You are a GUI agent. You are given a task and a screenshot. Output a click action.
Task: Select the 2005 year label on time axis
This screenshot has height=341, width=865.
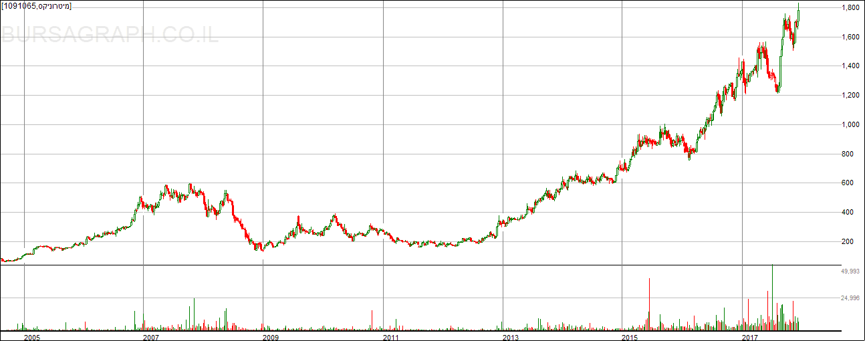pyautogui.click(x=31, y=336)
